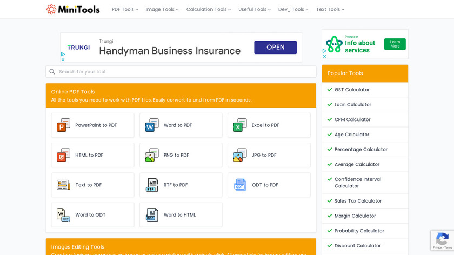Click the Info about services ad text
The image size is (454, 255).
point(360,46)
